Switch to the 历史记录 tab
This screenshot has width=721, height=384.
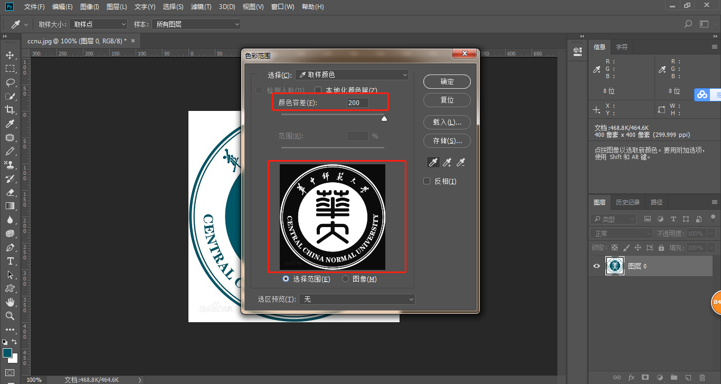[x=628, y=202]
